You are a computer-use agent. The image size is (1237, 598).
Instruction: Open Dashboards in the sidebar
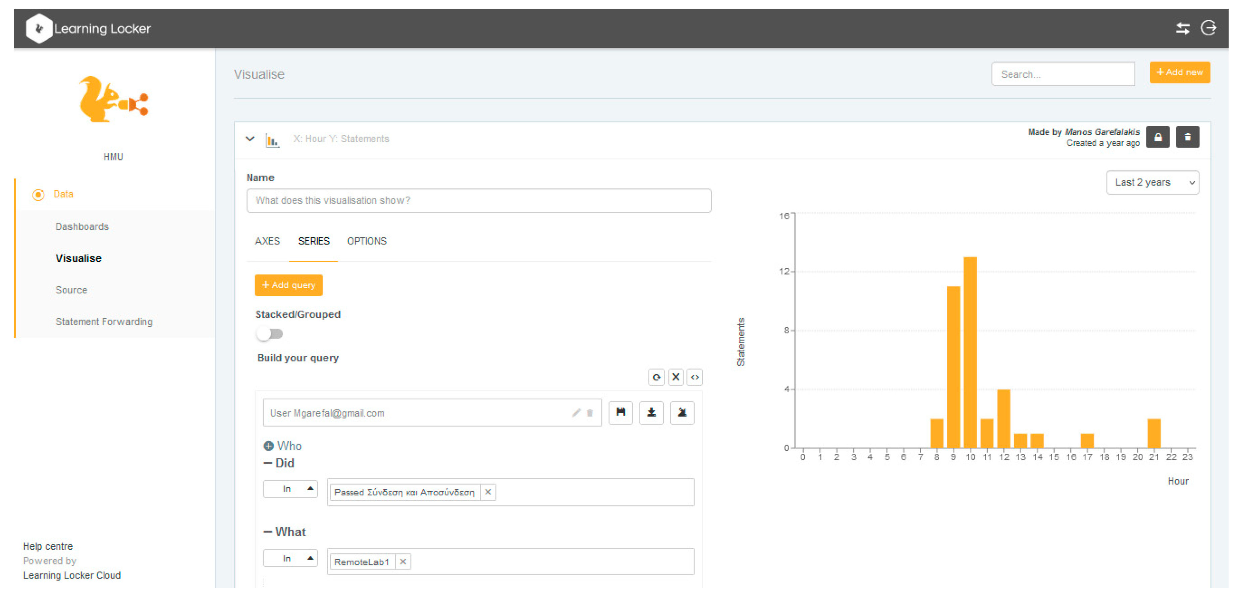[x=82, y=227]
